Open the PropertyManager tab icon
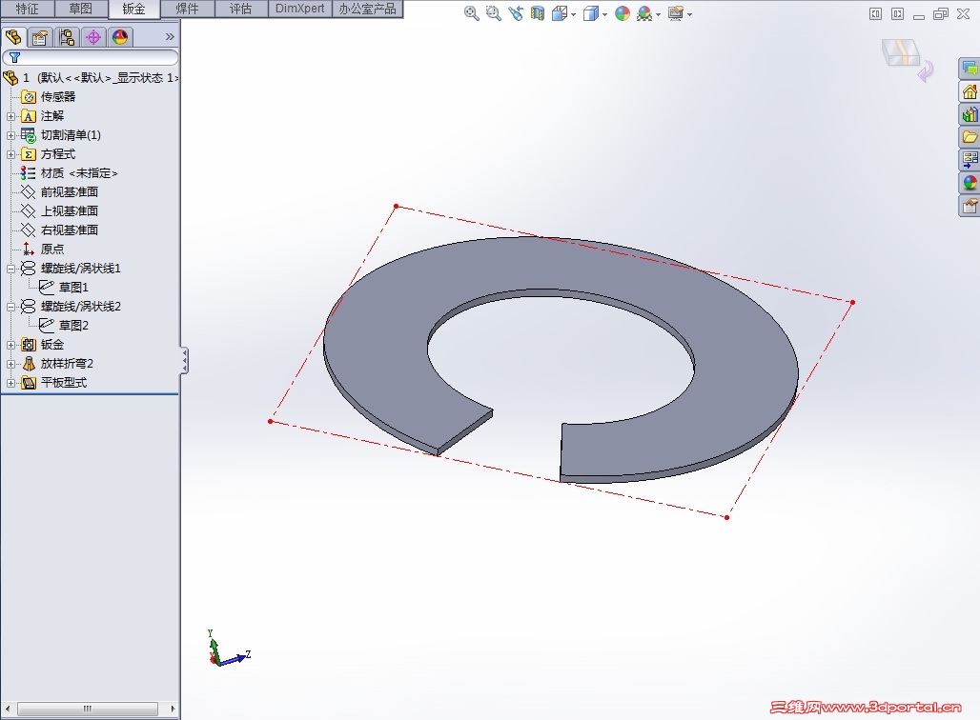Viewport: 980px width, 720px height. (40, 37)
